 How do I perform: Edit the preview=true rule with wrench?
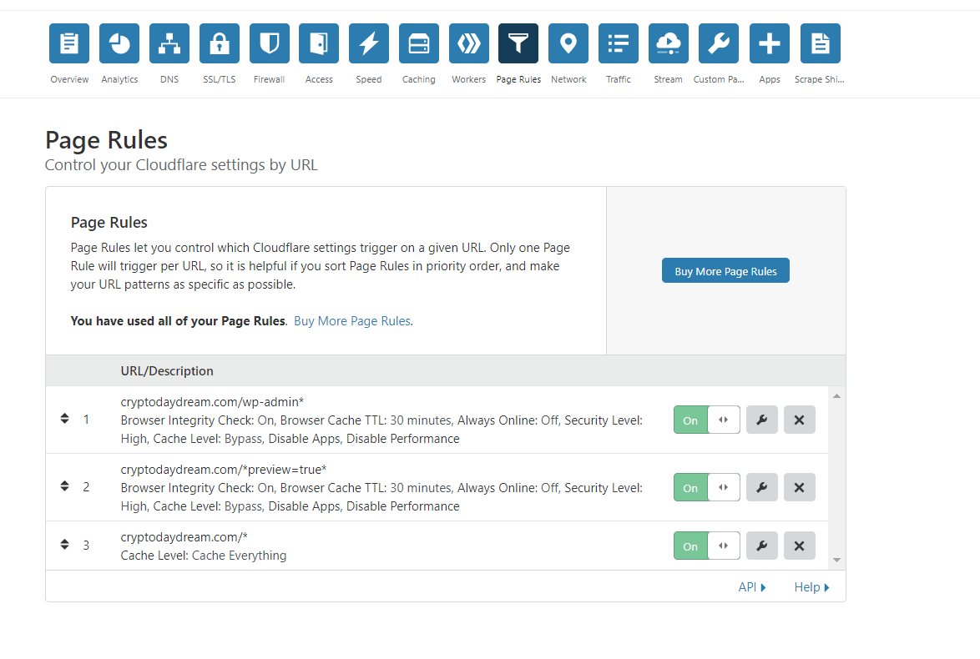tap(762, 487)
